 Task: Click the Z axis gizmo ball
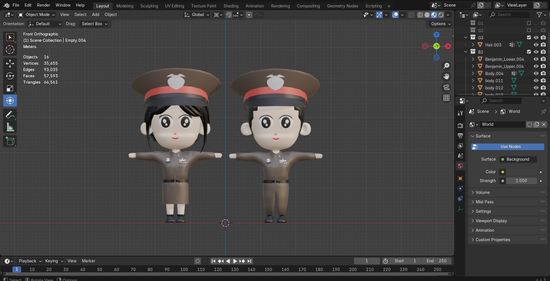(x=437, y=35)
